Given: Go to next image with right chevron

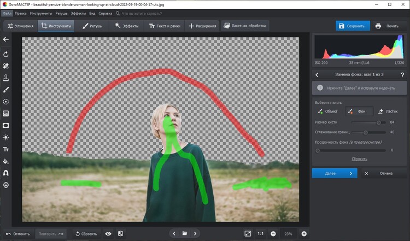Looking at the screenshot, I should (x=196, y=233).
